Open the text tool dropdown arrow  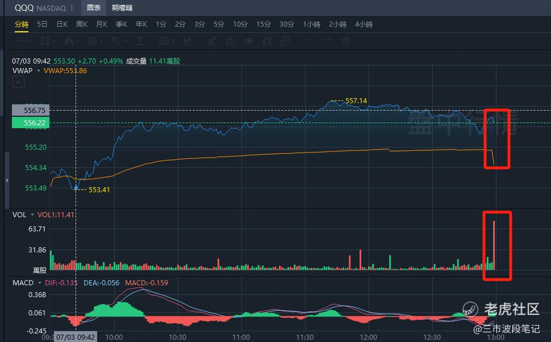coord(173,41)
